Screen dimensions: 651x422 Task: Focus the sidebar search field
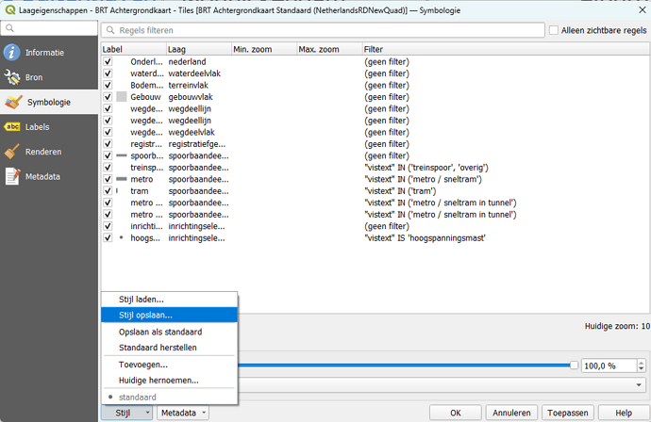coord(49,28)
